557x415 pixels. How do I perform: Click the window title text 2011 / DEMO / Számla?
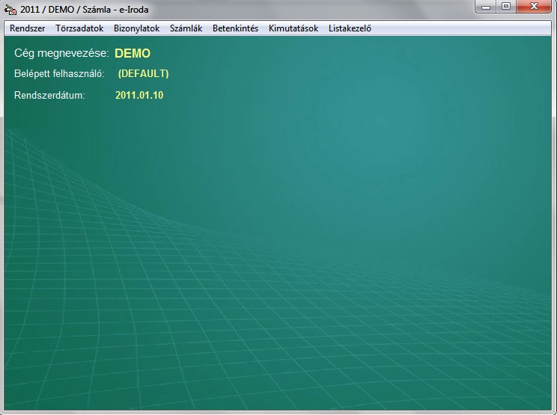[x=84, y=8]
